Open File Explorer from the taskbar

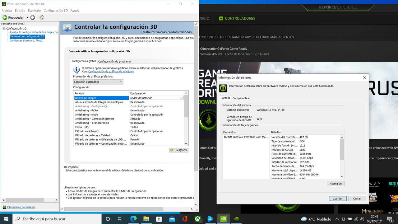[x=146, y=219]
